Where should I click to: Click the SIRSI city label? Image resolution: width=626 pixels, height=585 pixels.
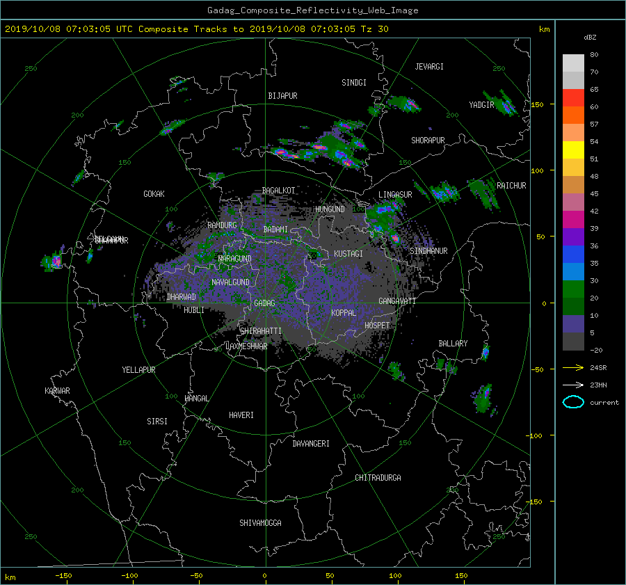[x=157, y=422]
